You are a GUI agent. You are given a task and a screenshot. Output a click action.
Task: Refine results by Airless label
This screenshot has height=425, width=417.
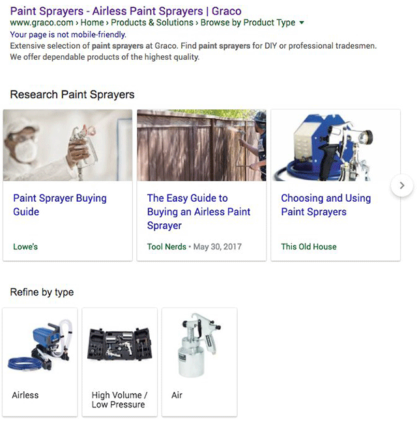25,395
